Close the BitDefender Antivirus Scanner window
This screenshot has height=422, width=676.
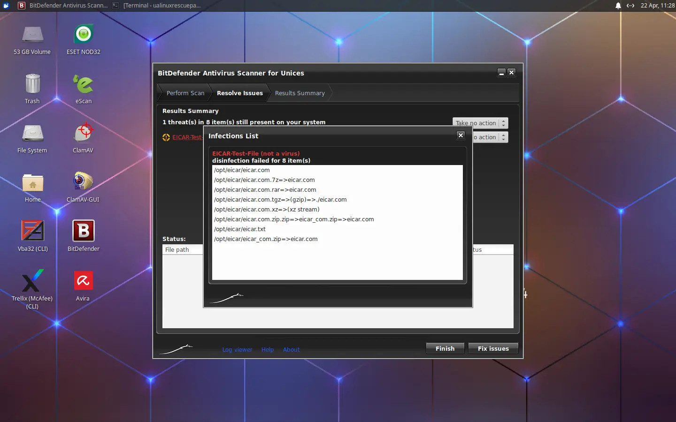click(512, 73)
